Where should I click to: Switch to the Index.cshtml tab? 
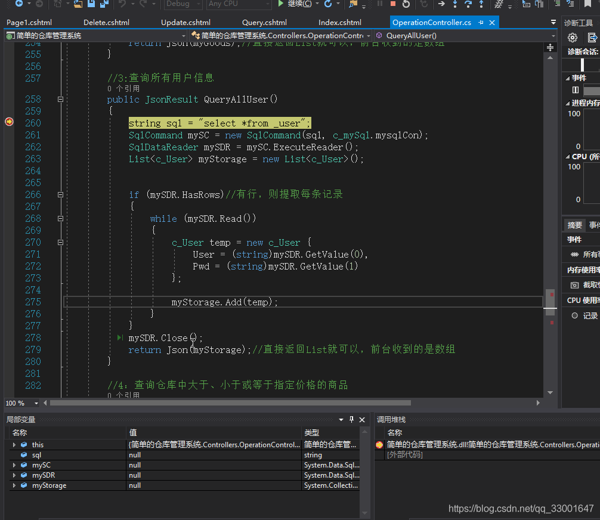coord(340,23)
